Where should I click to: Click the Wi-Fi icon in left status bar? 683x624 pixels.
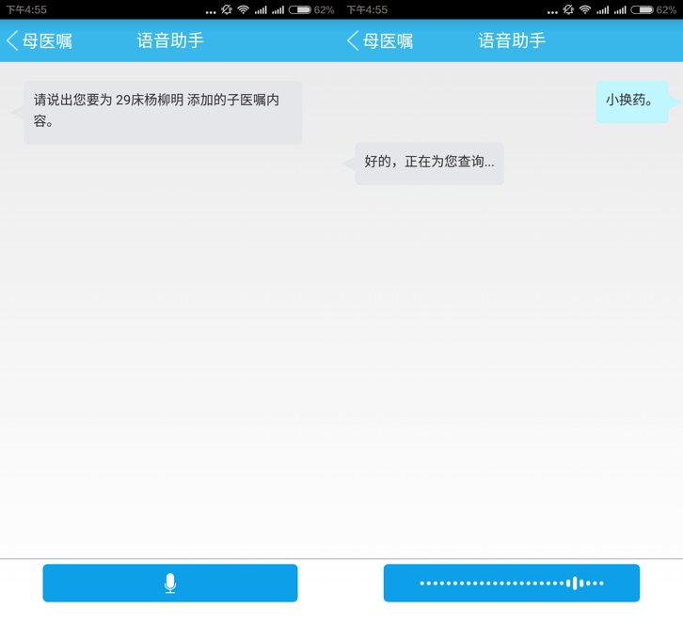(243, 9)
